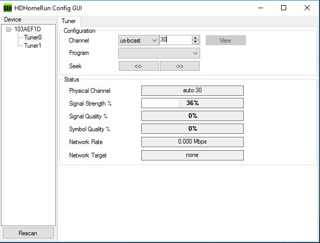Select Tuner0 in the device tree
This screenshot has height=243, width=320.
click(33, 37)
